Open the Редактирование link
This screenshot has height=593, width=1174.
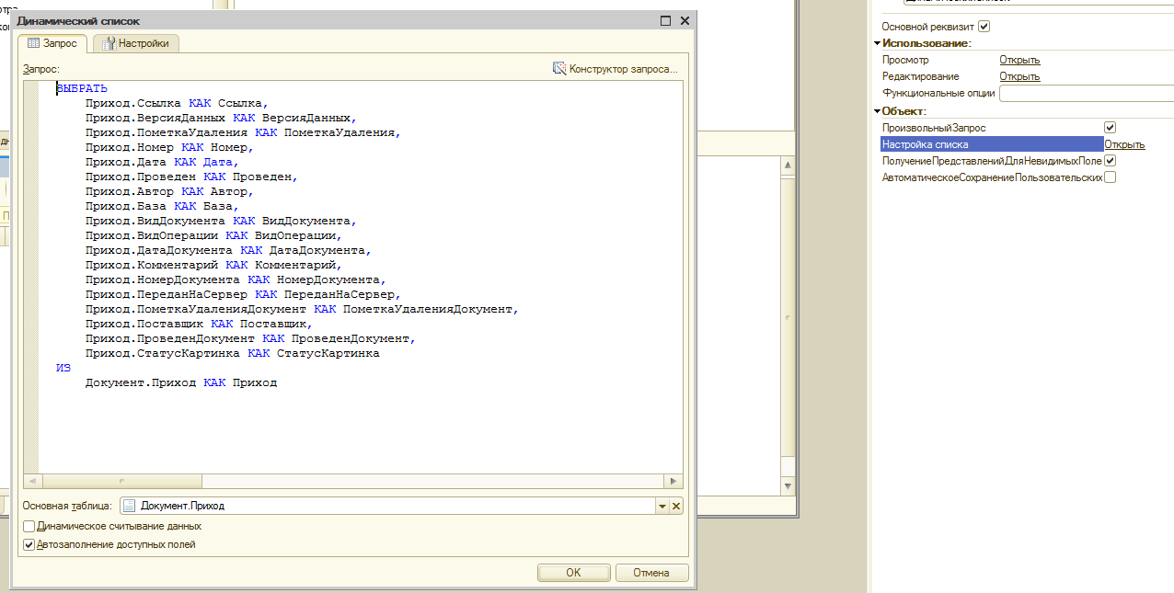[x=1019, y=76]
